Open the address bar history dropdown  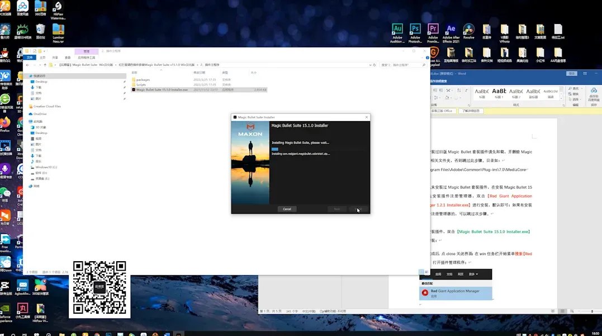click(x=369, y=65)
